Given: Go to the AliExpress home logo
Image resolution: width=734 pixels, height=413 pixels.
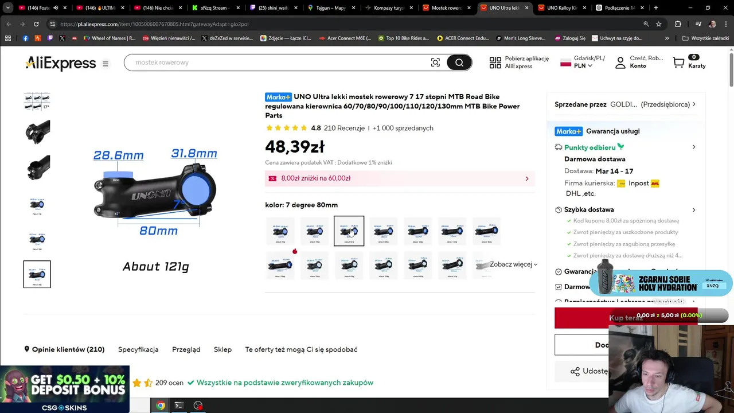Looking at the screenshot, I should pyautogui.click(x=60, y=63).
